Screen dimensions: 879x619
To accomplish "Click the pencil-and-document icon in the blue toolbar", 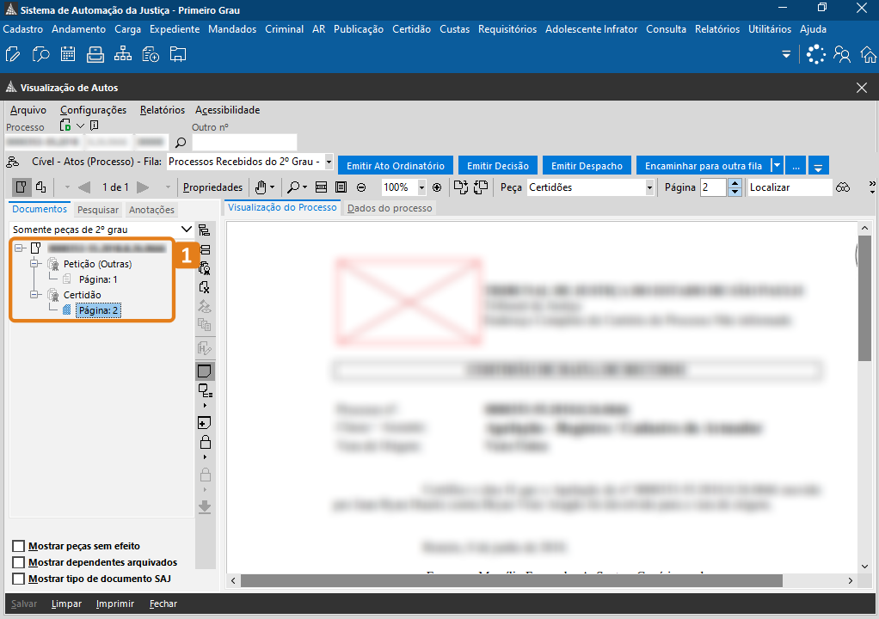I will (x=13, y=55).
